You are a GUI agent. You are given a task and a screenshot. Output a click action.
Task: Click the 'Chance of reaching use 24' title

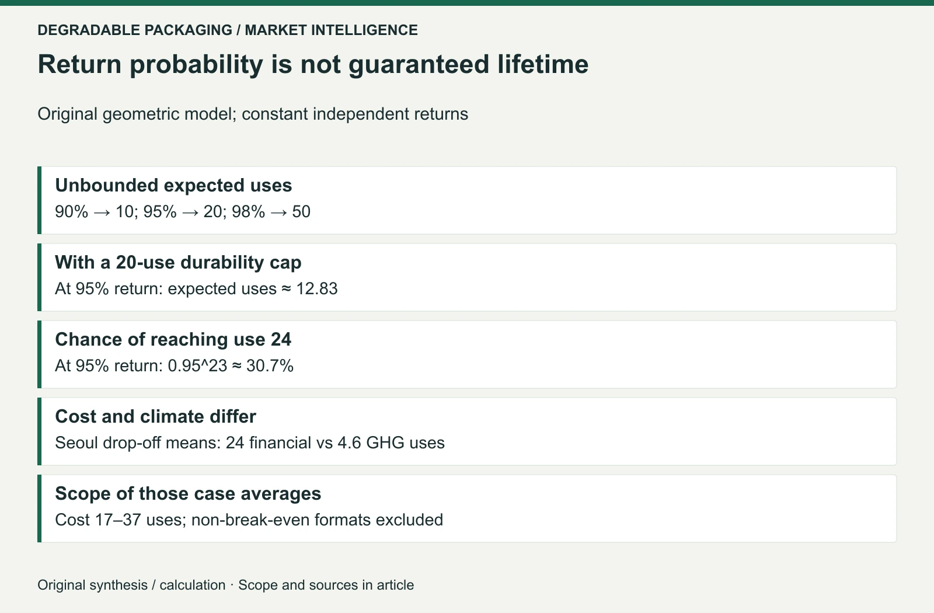pyautogui.click(x=173, y=339)
